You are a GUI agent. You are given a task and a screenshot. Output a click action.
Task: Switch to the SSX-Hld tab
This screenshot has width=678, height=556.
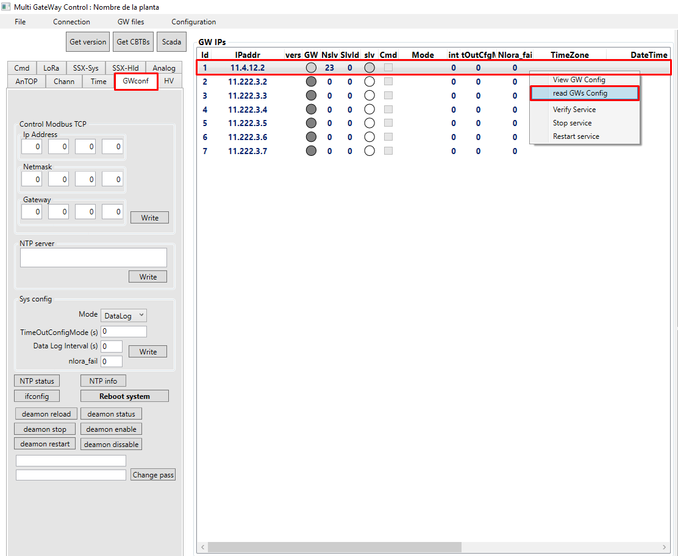[125, 68]
